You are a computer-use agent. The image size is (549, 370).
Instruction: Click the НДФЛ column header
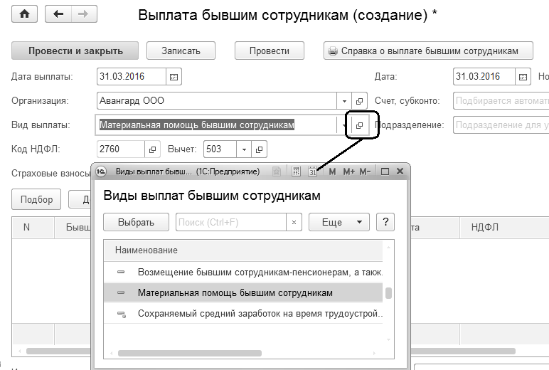504,228
